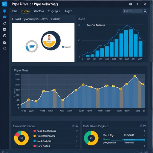153x153 pixels.
Task: Click the chart icon in bottom-left panel header
Action: [x=73, y=126]
